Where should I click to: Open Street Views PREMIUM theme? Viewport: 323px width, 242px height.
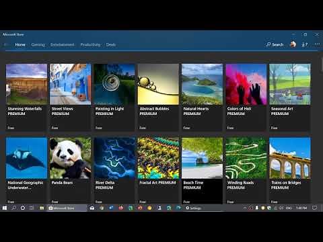(71, 97)
